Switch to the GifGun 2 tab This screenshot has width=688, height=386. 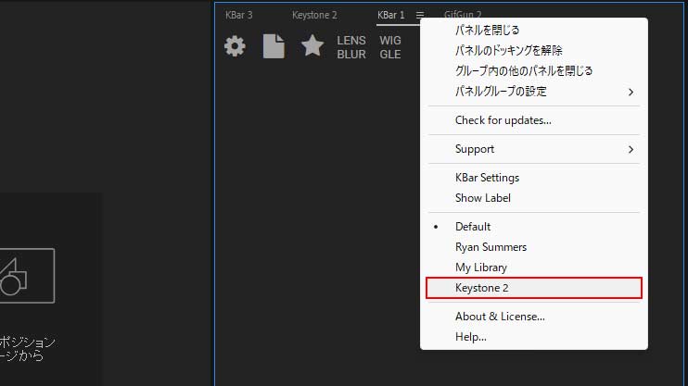point(463,15)
